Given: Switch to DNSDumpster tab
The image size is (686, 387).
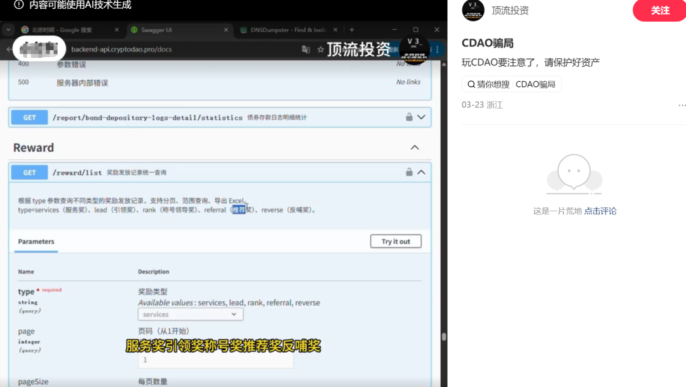Looking at the screenshot, I should [x=289, y=30].
